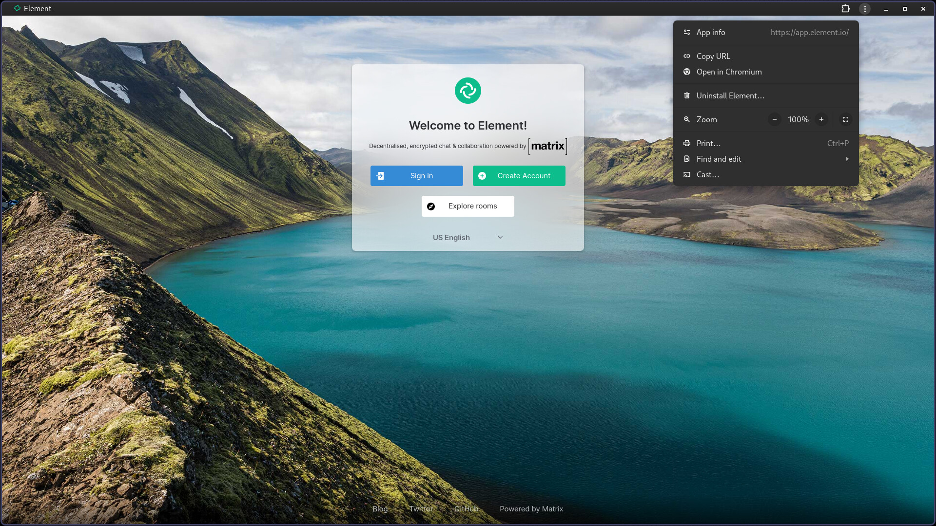Expand the Find and edit submenu

point(719,159)
